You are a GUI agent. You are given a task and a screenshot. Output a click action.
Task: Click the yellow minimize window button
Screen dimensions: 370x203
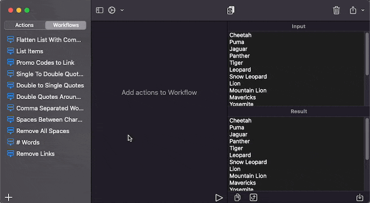coord(19,10)
